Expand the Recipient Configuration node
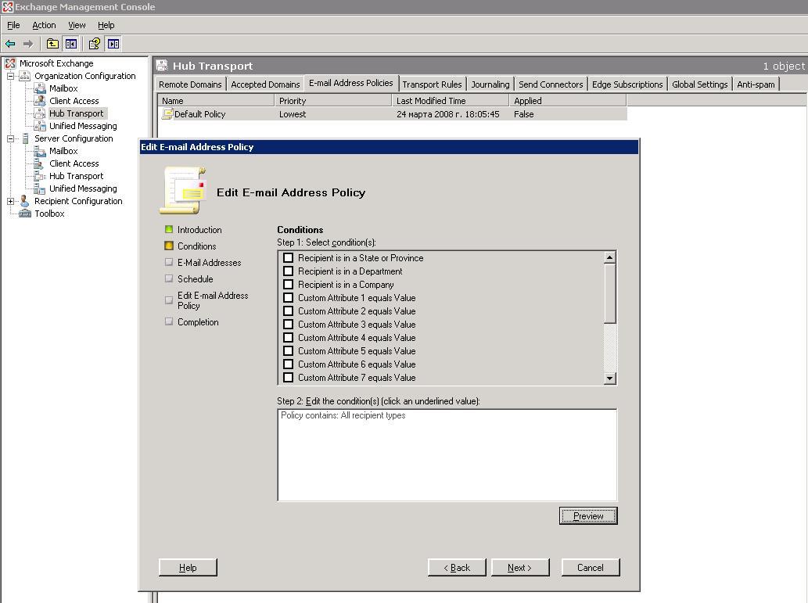This screenshot has height=603, width=808. click(10, 201)
